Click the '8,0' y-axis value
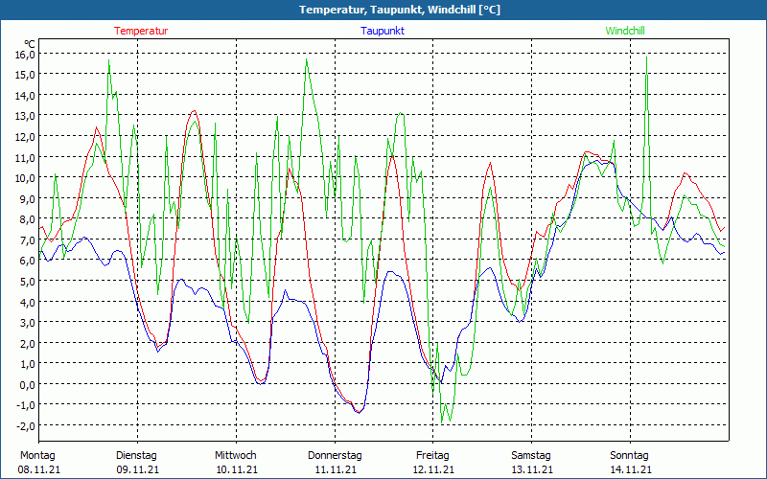Screen dimensions: 767x479 (x=28, y=219)
